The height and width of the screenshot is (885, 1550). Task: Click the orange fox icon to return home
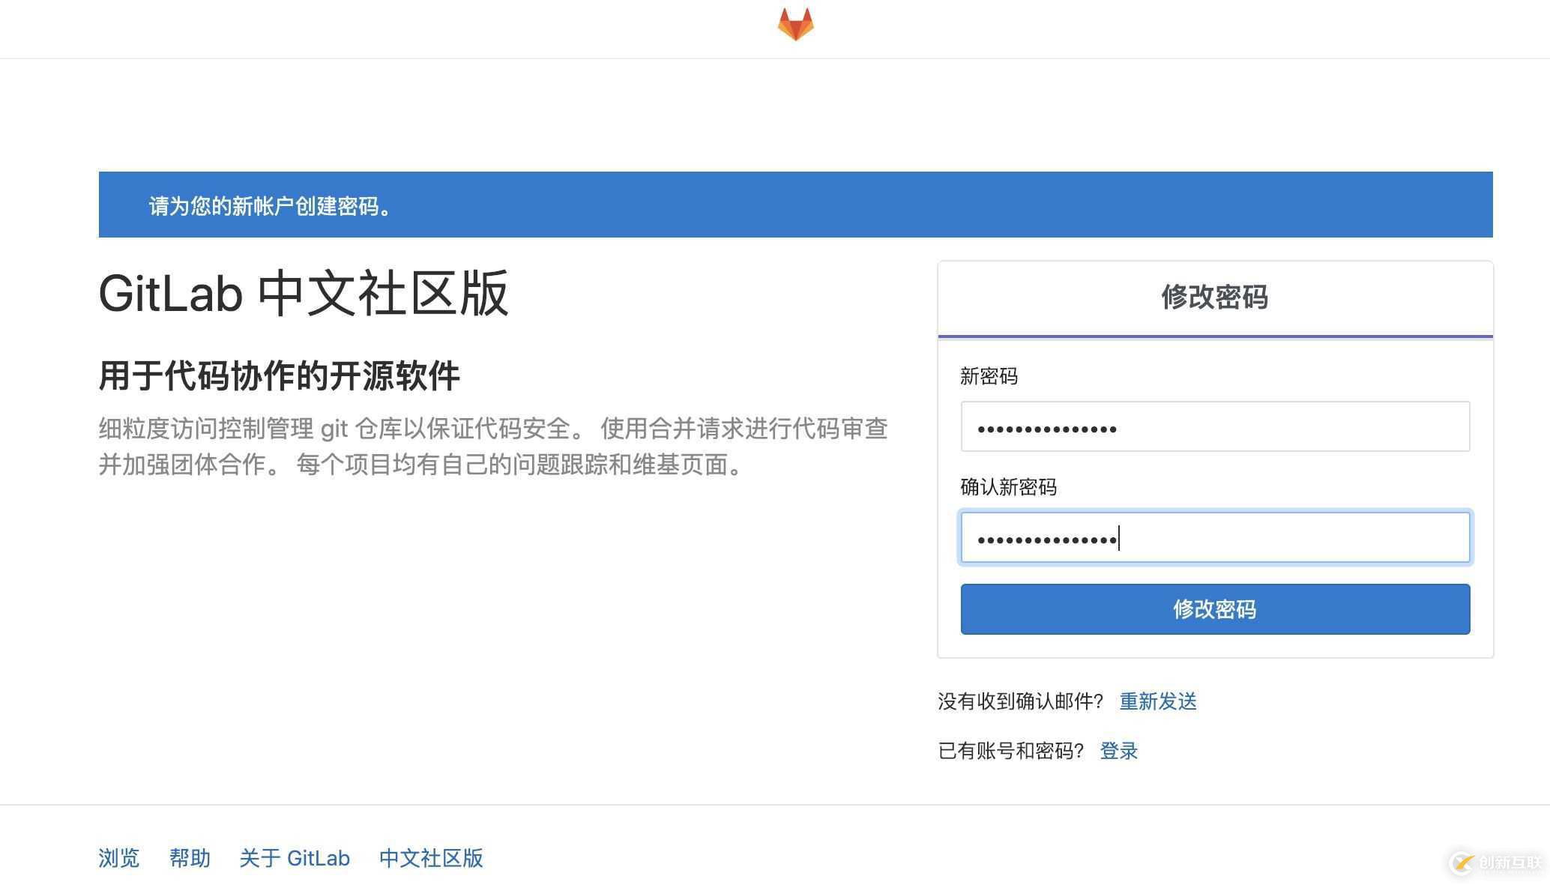pyautogui.click(x=796, y=25)
